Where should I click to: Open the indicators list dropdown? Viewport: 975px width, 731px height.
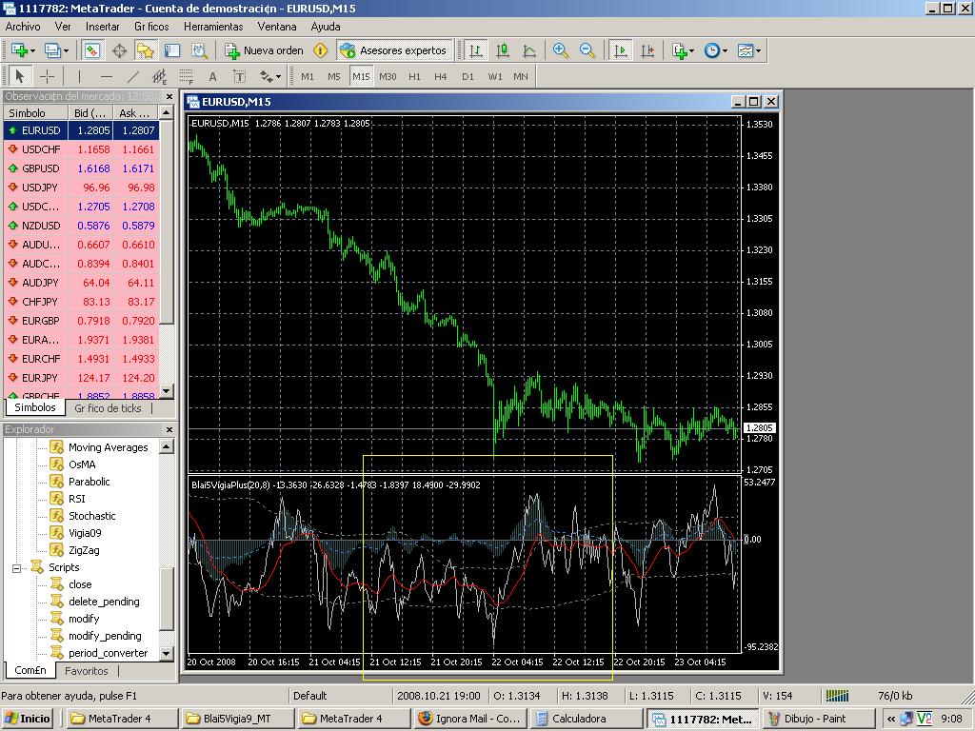pyautogui.click(x=683, y=50)
